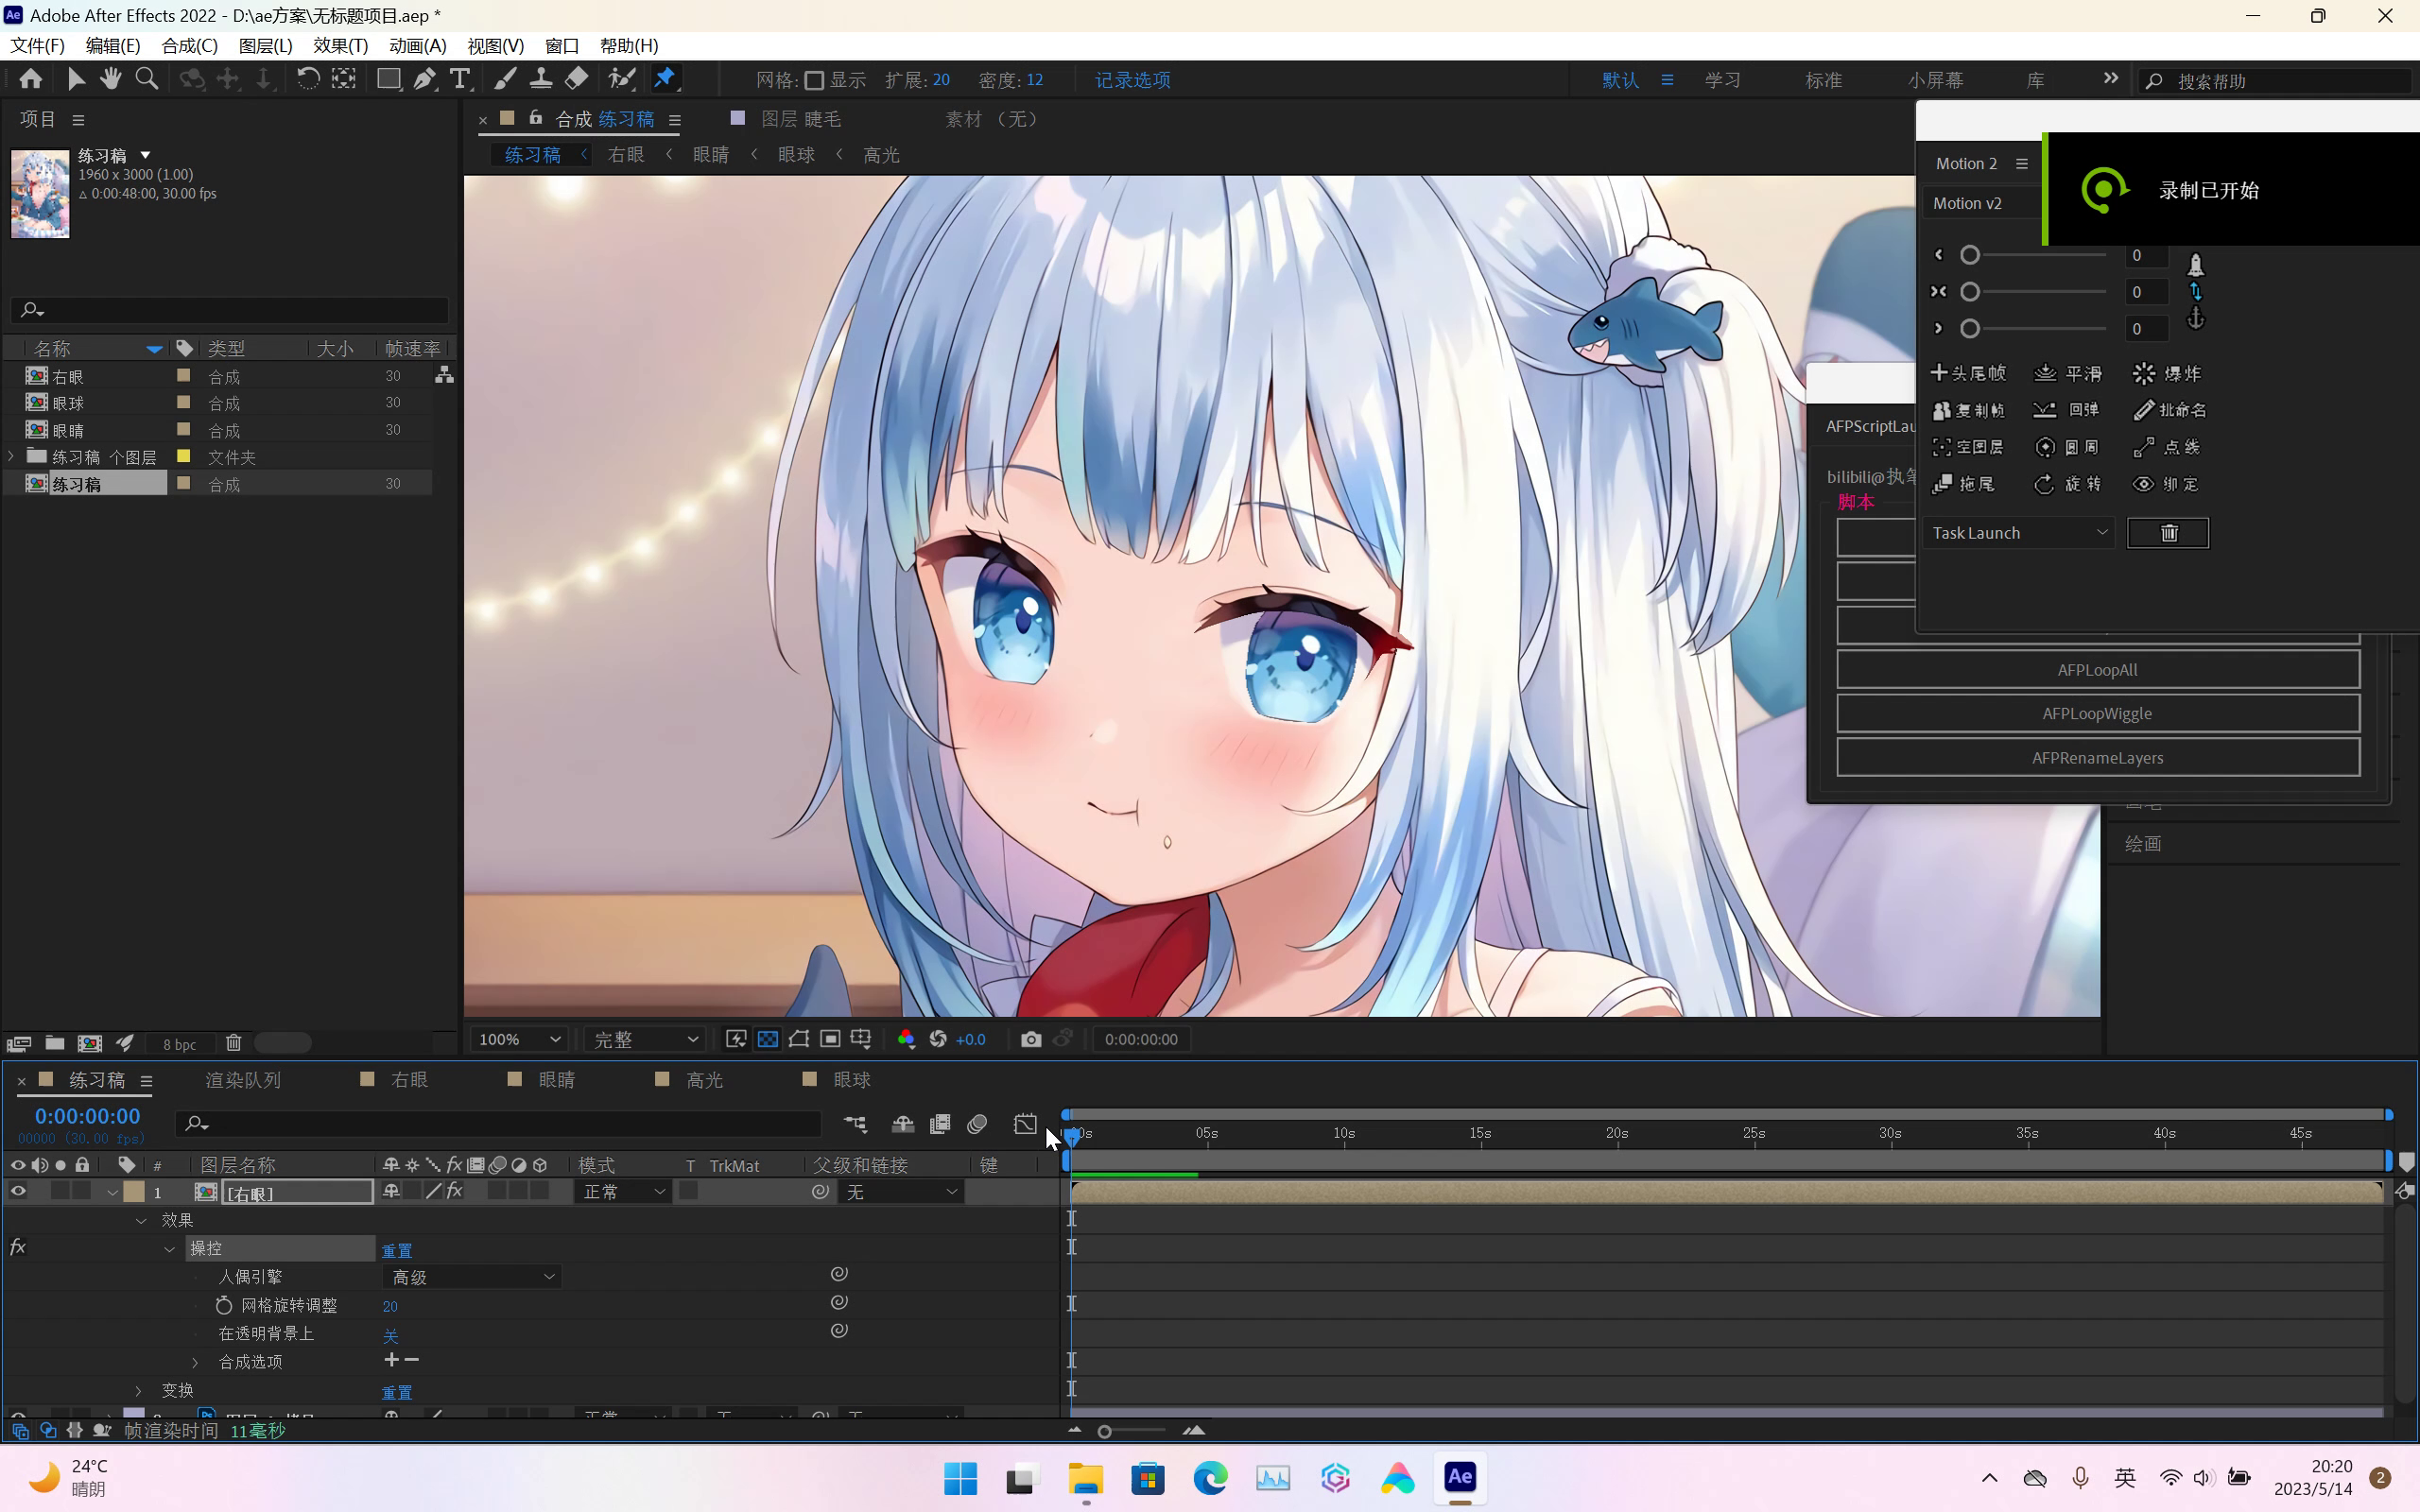Toggle motion blur switch in timeline
The height and width of the screenshot is (1512, 2420).
pos(978,1124)
